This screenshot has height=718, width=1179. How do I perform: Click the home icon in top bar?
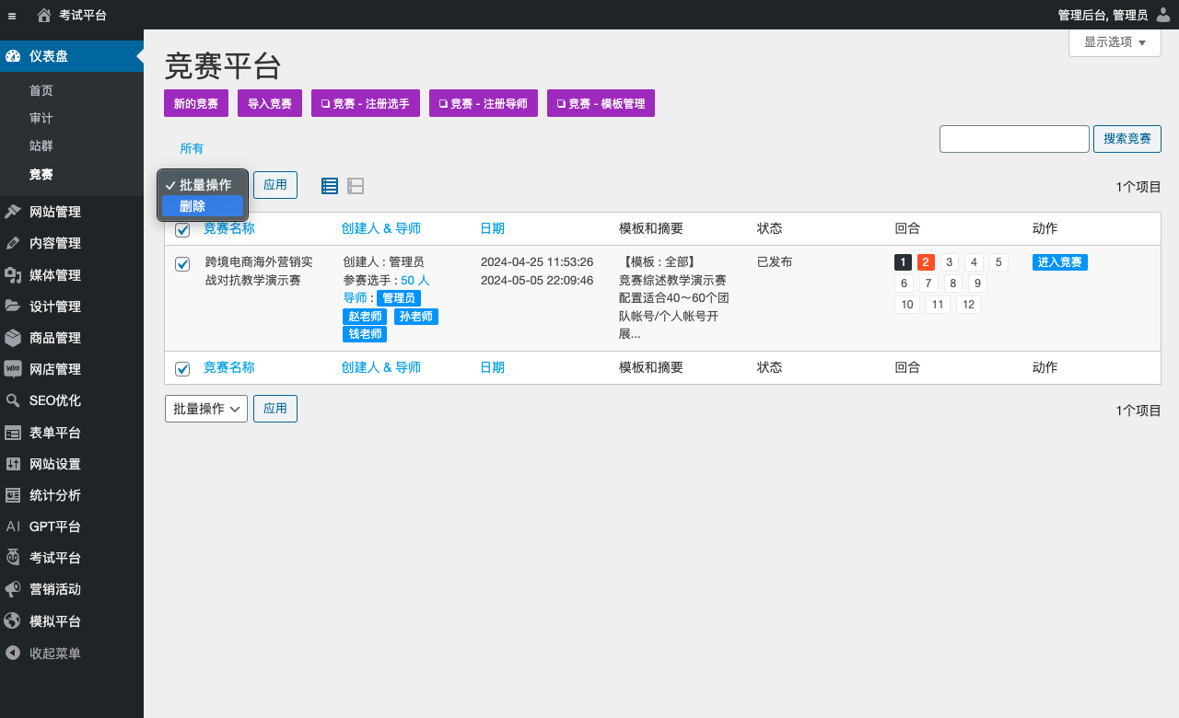[x=44, y=15]
